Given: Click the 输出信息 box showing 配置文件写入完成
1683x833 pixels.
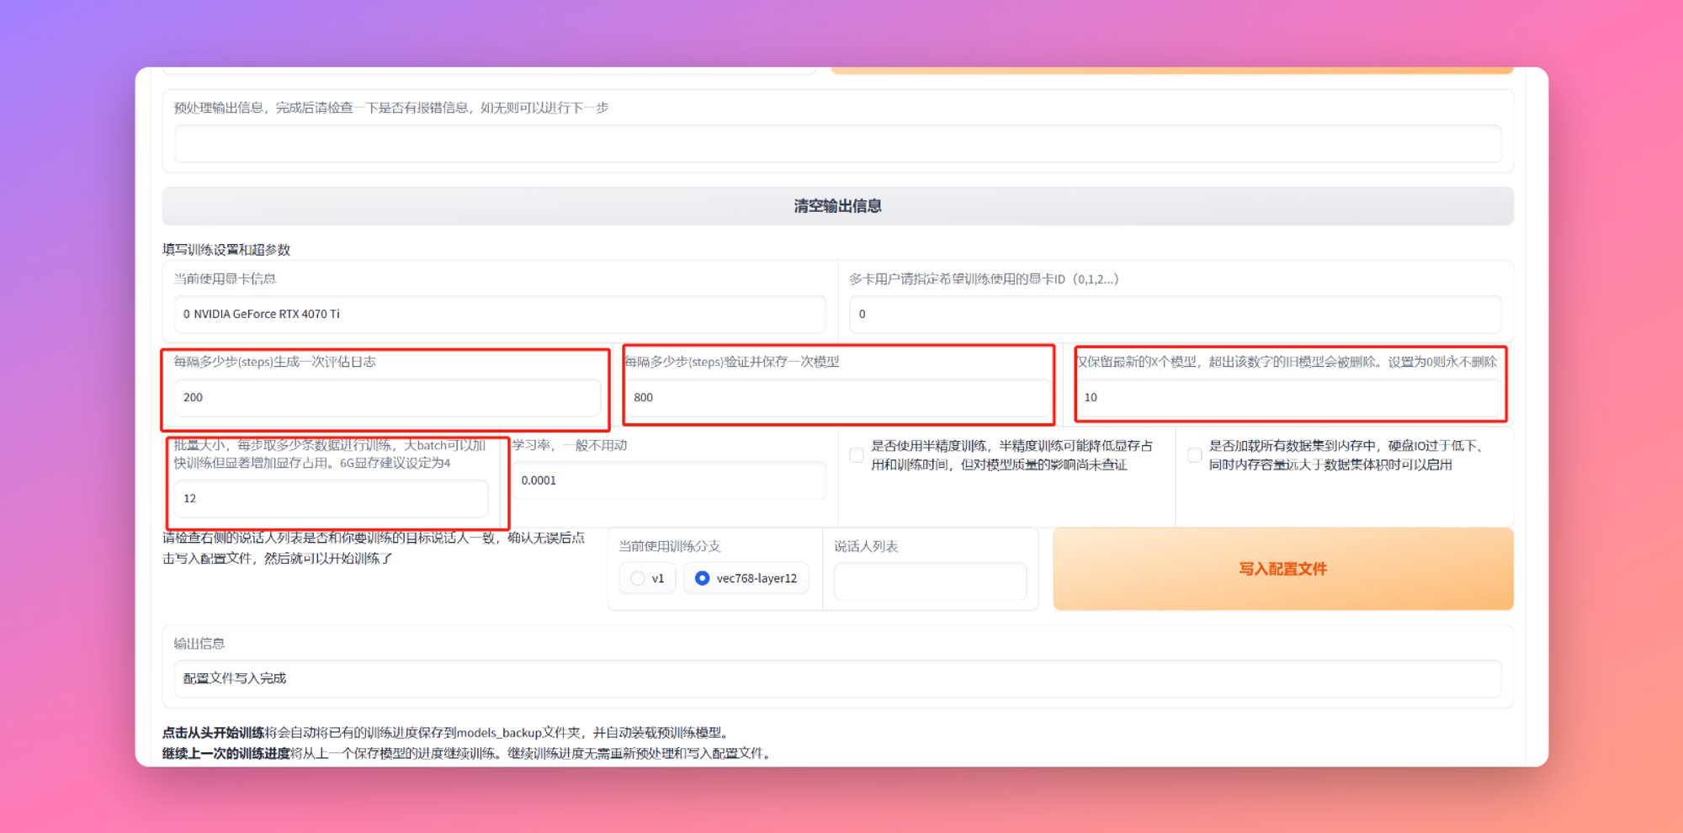Looking at the screenshot, I should click(x=837, y=678).
